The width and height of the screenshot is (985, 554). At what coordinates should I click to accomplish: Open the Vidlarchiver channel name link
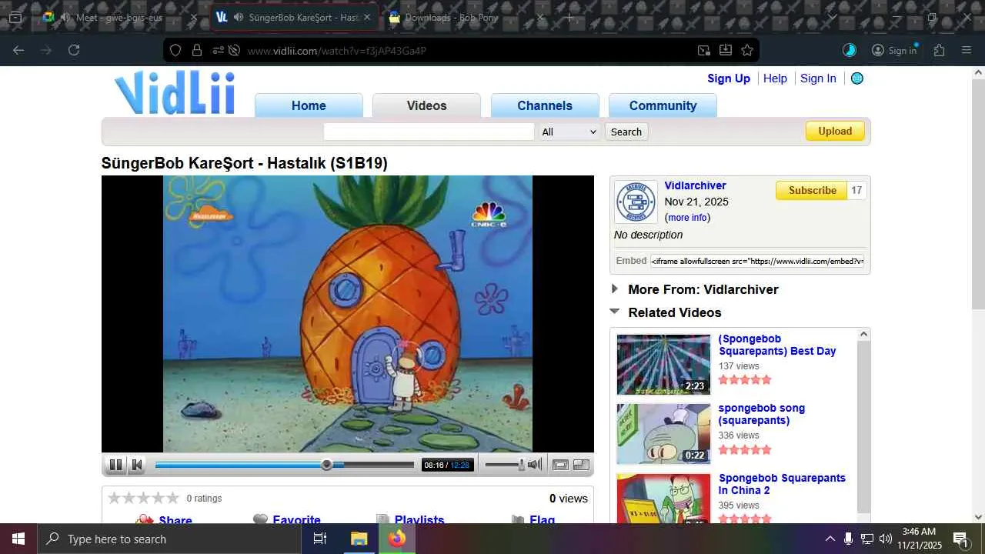[x=695, y=185]
